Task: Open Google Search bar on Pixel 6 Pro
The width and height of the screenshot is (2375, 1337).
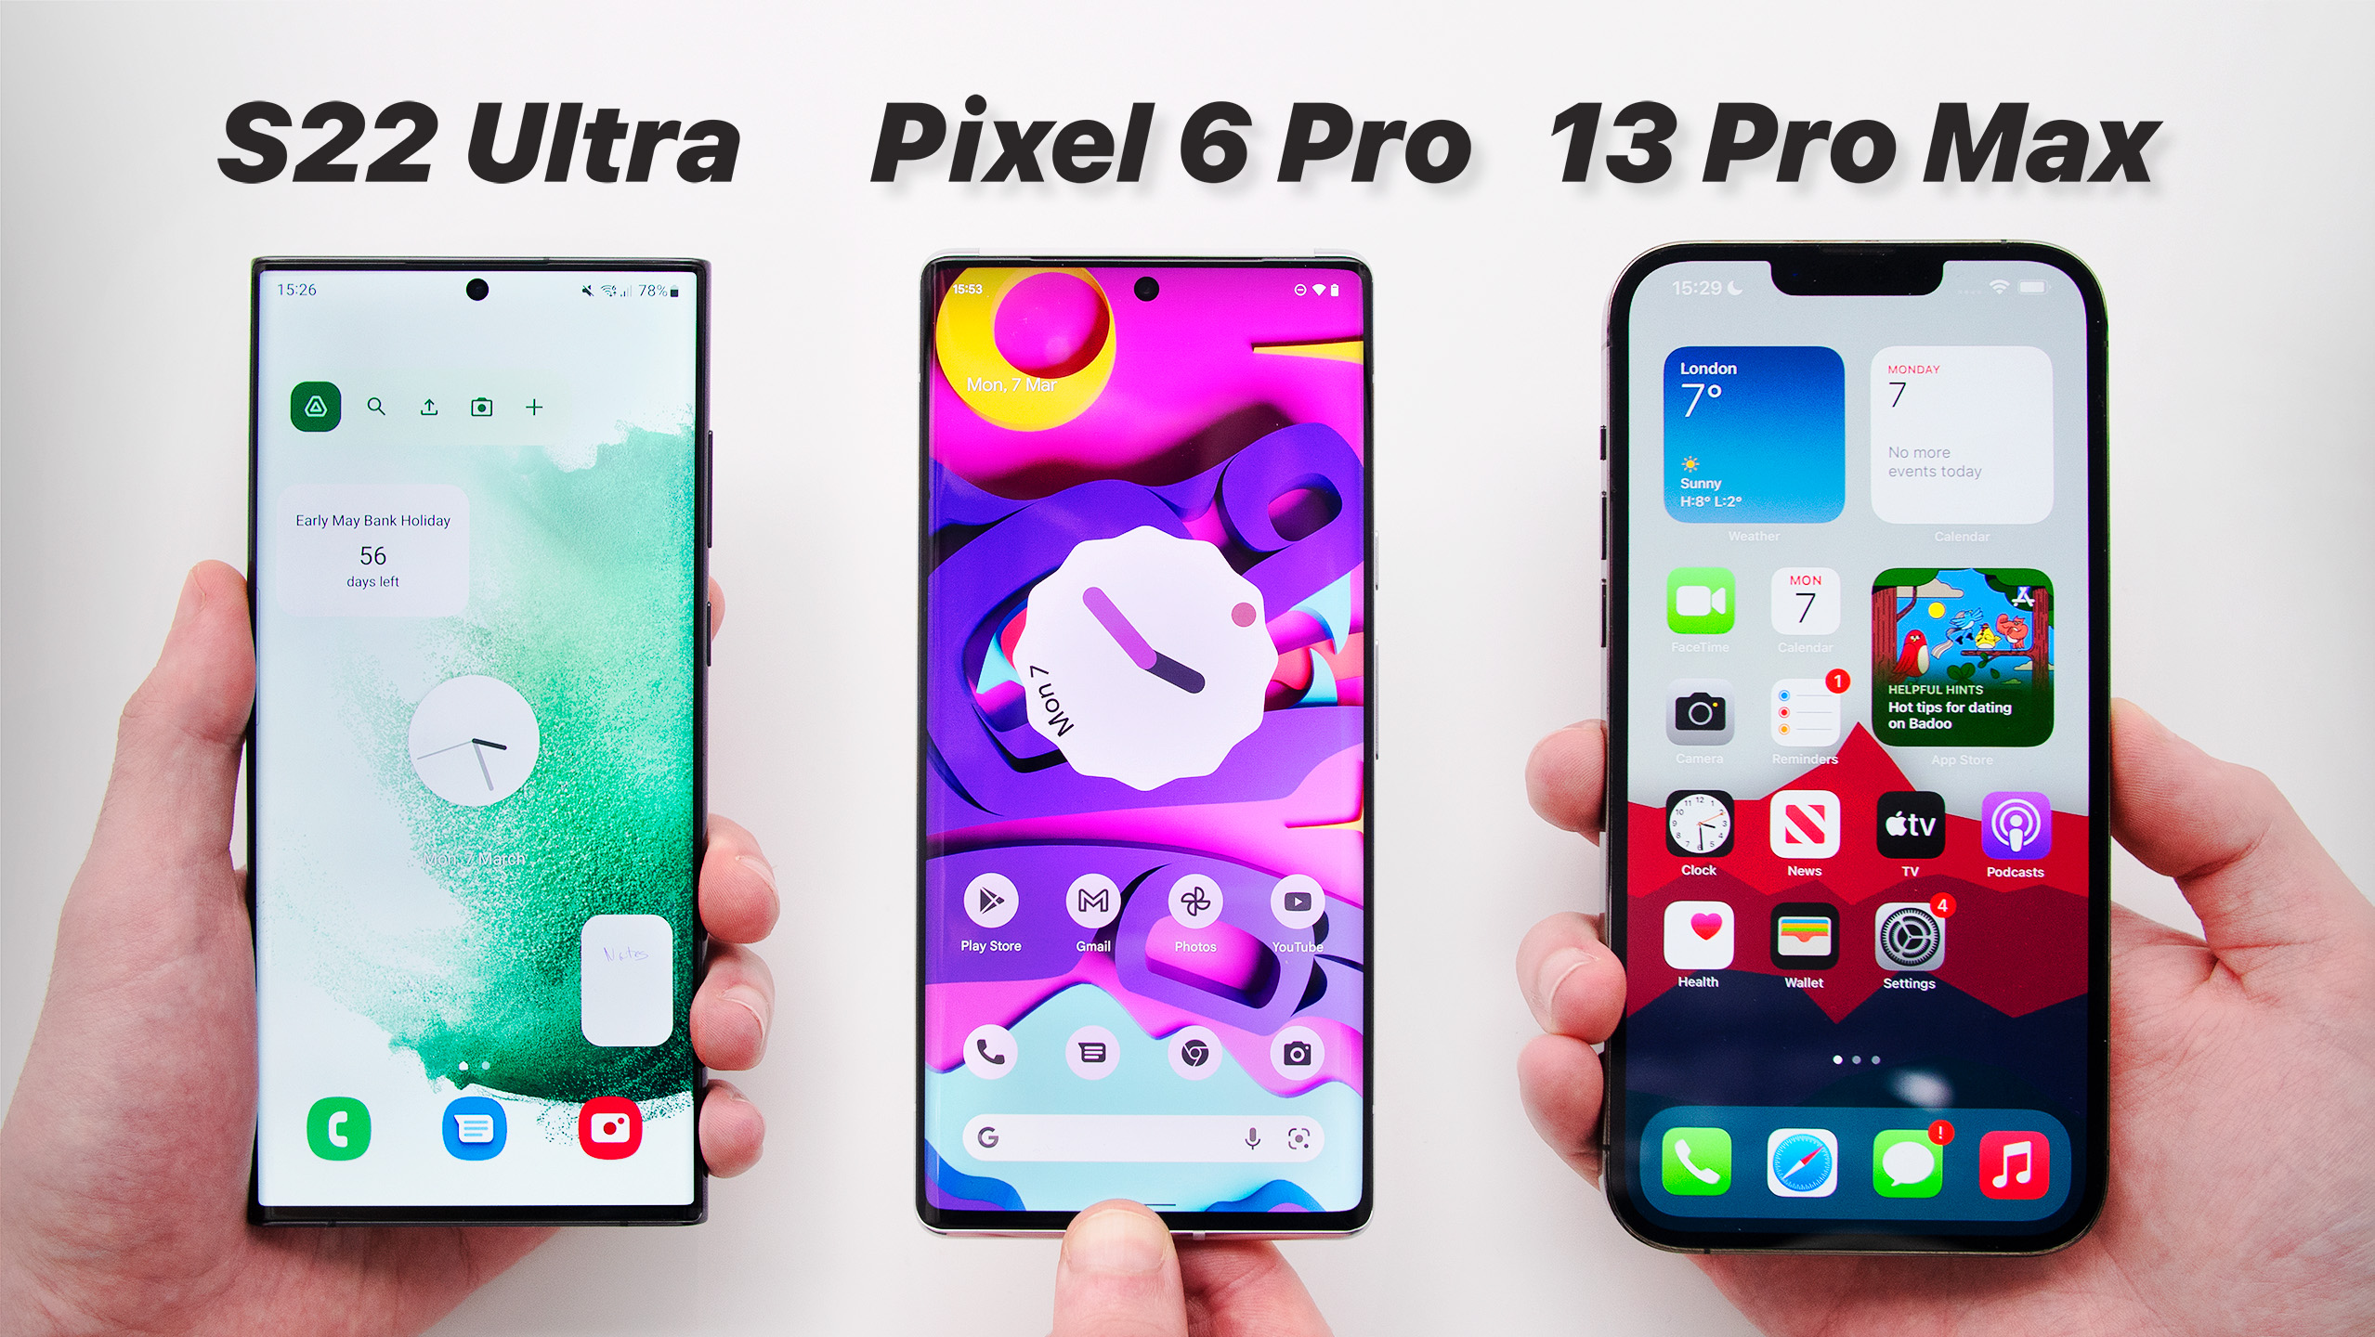Action: tap(1141, 1141)
